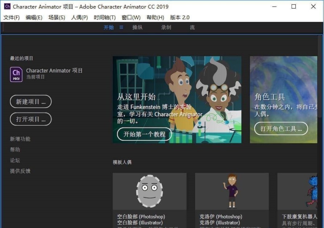The image size is (324, 228).
Task: Open the Ch PROJ recent project icon
Action: pos(16,75)
